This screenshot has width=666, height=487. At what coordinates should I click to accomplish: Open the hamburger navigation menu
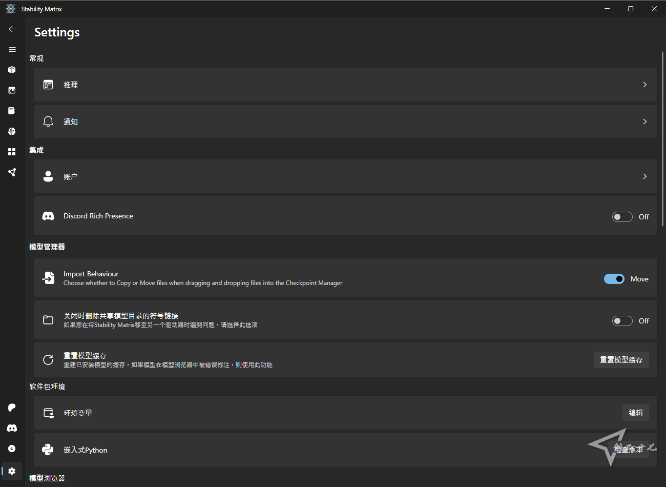point(12,50)
